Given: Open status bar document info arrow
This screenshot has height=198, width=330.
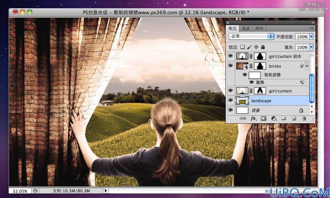Looking at the screenshot, I should [106, 190].
